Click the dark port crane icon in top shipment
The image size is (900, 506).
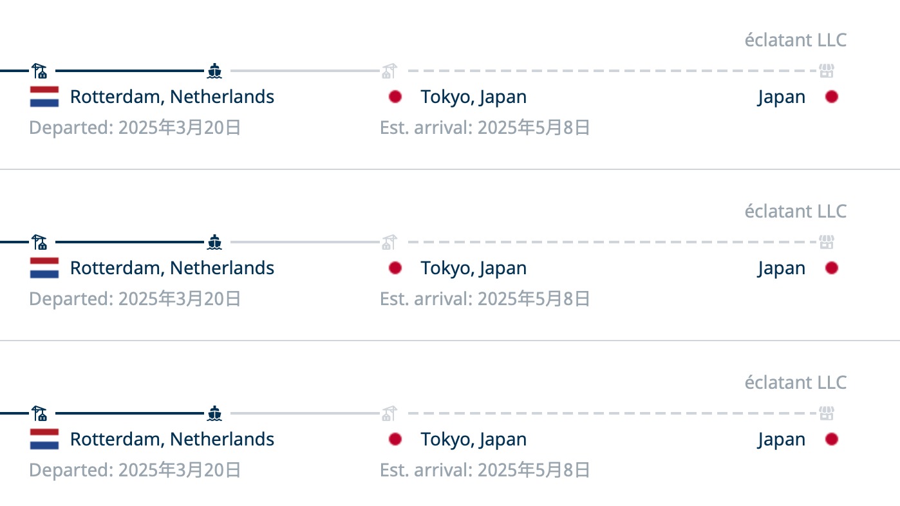(39, 71)
